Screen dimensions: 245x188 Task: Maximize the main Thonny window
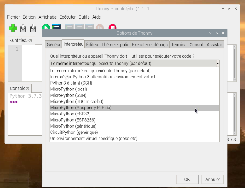(x=229, y=9)
